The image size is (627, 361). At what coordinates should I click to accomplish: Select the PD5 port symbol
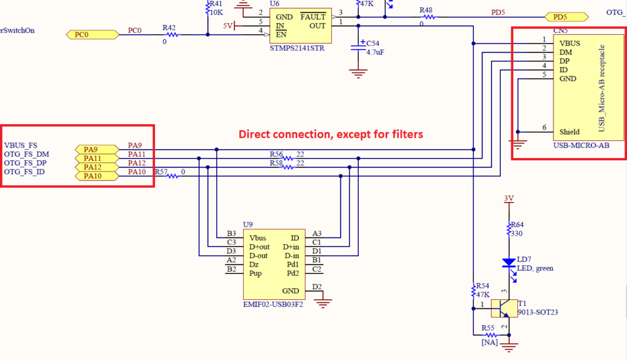tap(563, 17)
